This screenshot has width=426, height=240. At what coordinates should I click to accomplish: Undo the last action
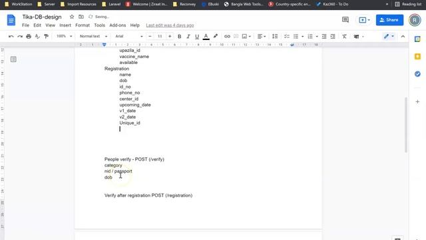pos(11,37)
